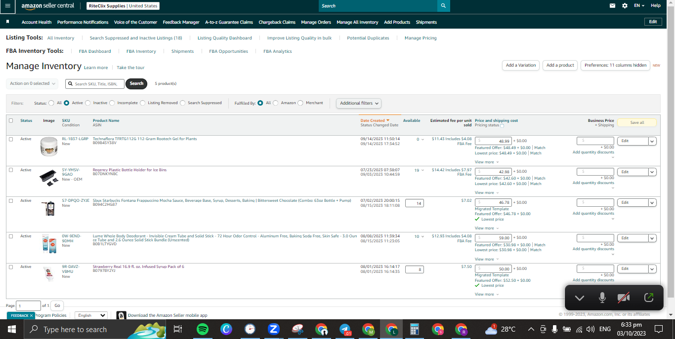The image size is (675, 339).
Task: Open the Strawberry Real Infused Syrup product link
Action: click(138, 266)
